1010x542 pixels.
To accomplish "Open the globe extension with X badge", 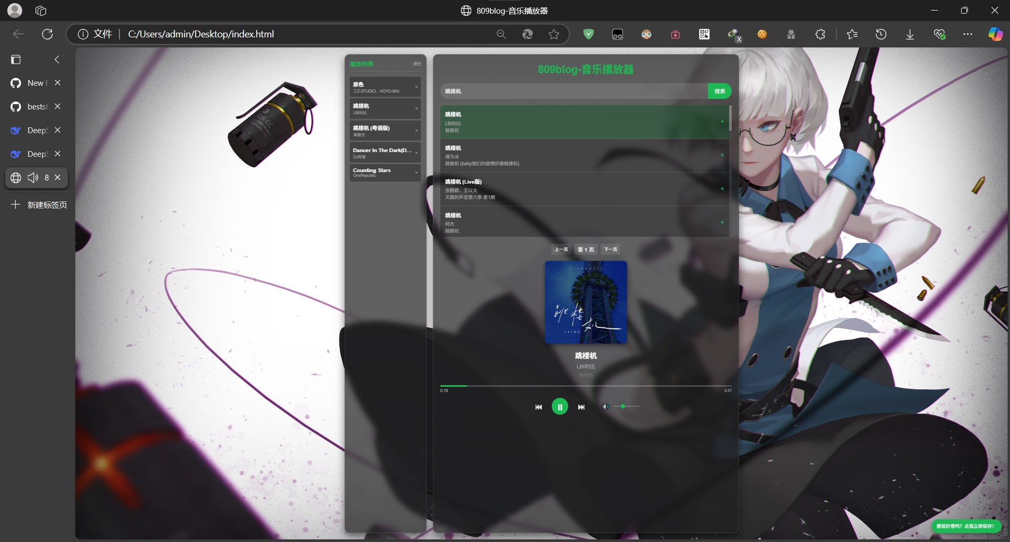I will tap(734, 35).
